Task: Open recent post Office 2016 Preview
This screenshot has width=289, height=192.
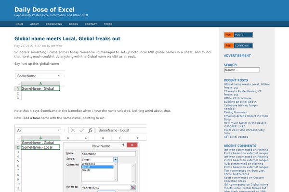Action: coord(237,98)
